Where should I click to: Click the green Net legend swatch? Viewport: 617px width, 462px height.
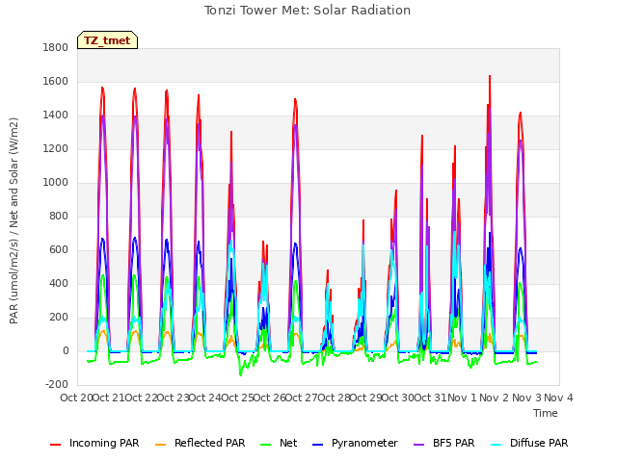point(266,445)
